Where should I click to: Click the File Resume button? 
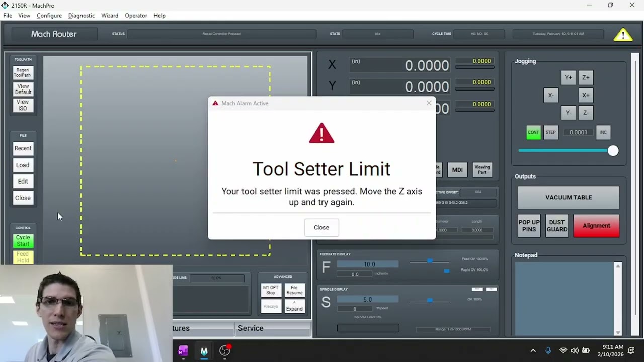pos(294,290)
